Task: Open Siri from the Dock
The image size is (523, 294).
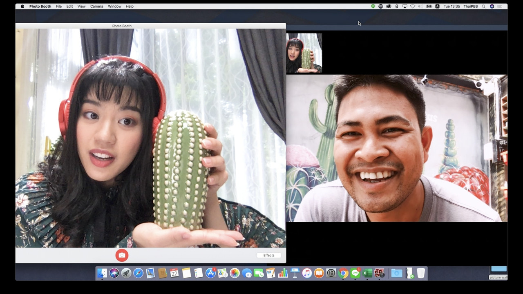Action: click(114, 273)
